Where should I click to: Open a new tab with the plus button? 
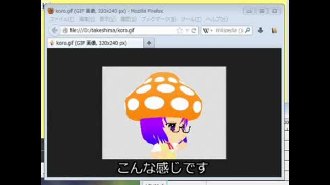pos(149,43)
